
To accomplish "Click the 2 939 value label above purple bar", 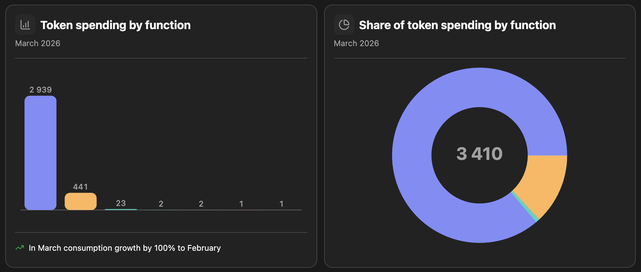I will tap(41, 90).
